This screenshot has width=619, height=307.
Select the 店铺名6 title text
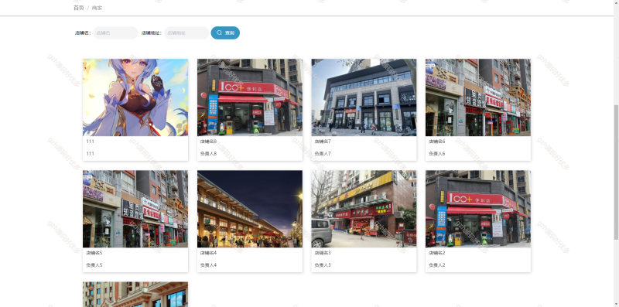pyautogui.click(x=436, y=142)
